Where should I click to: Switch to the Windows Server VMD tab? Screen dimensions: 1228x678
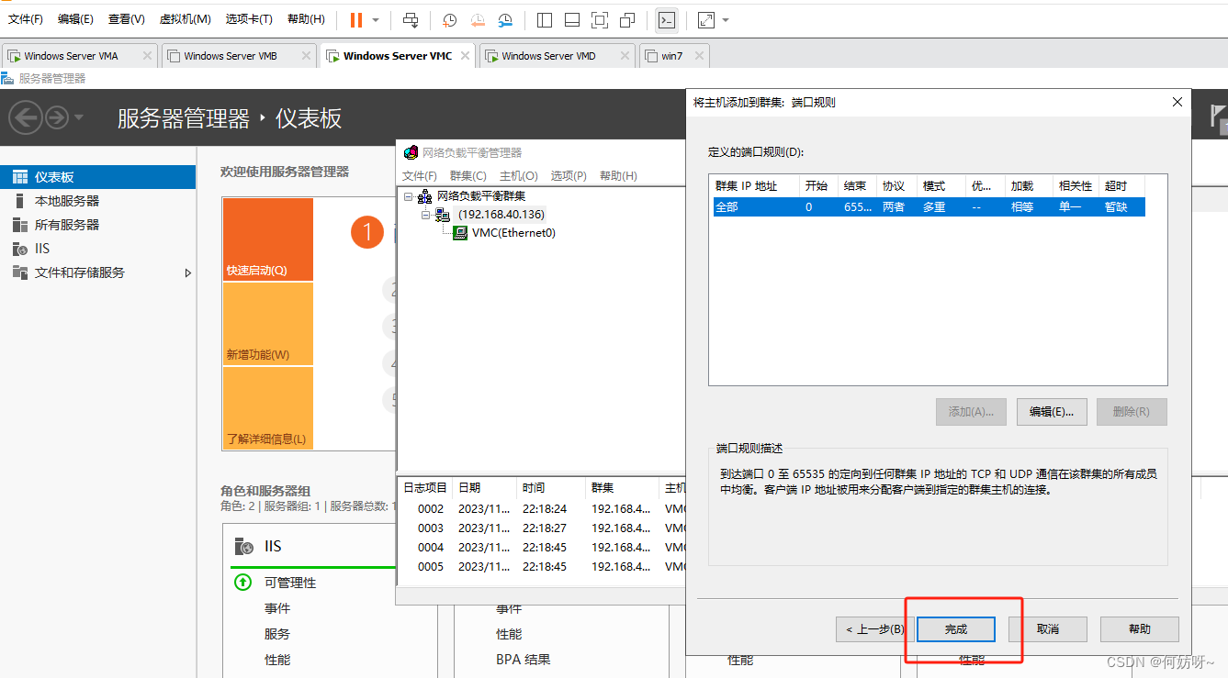pyautogui.click(x=547, y=56)
